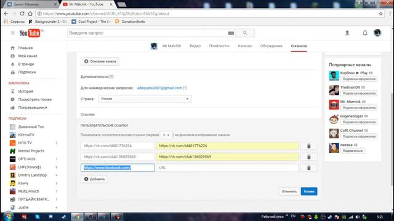Switch to the Видео channel tab
Viewport: 394px width, 221px height.
tap(195, 46)
